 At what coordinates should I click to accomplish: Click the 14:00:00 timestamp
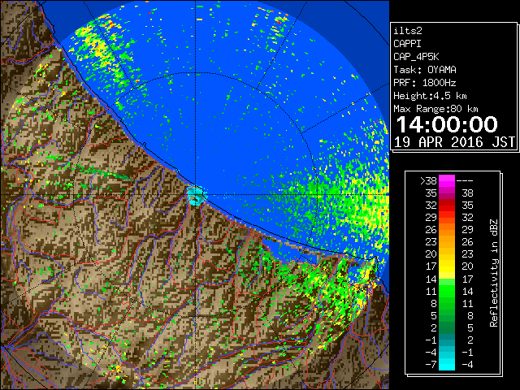447,124
